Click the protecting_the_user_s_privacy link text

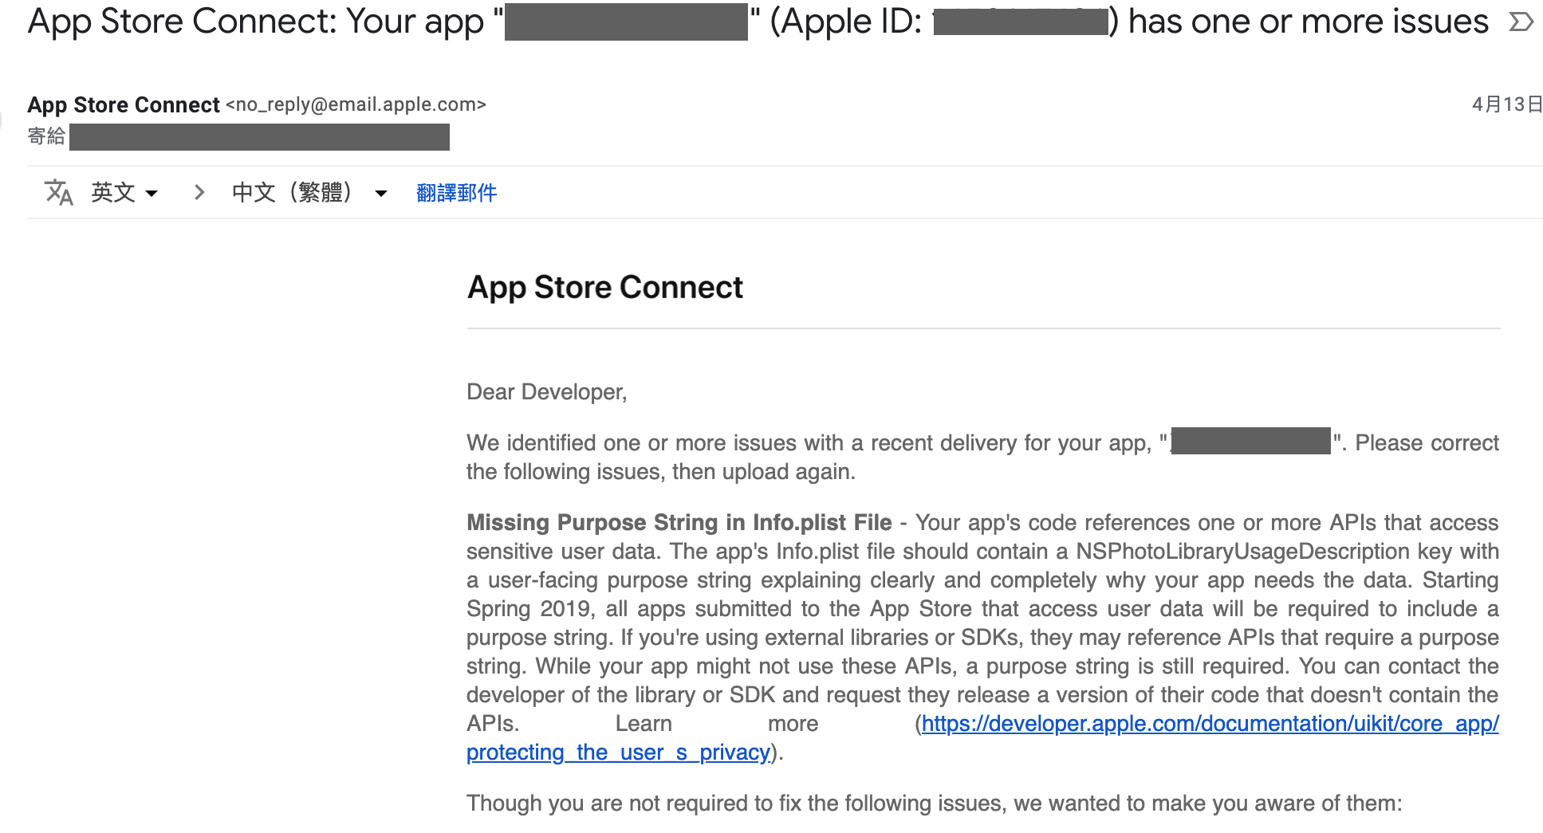(x=616, y=752)
